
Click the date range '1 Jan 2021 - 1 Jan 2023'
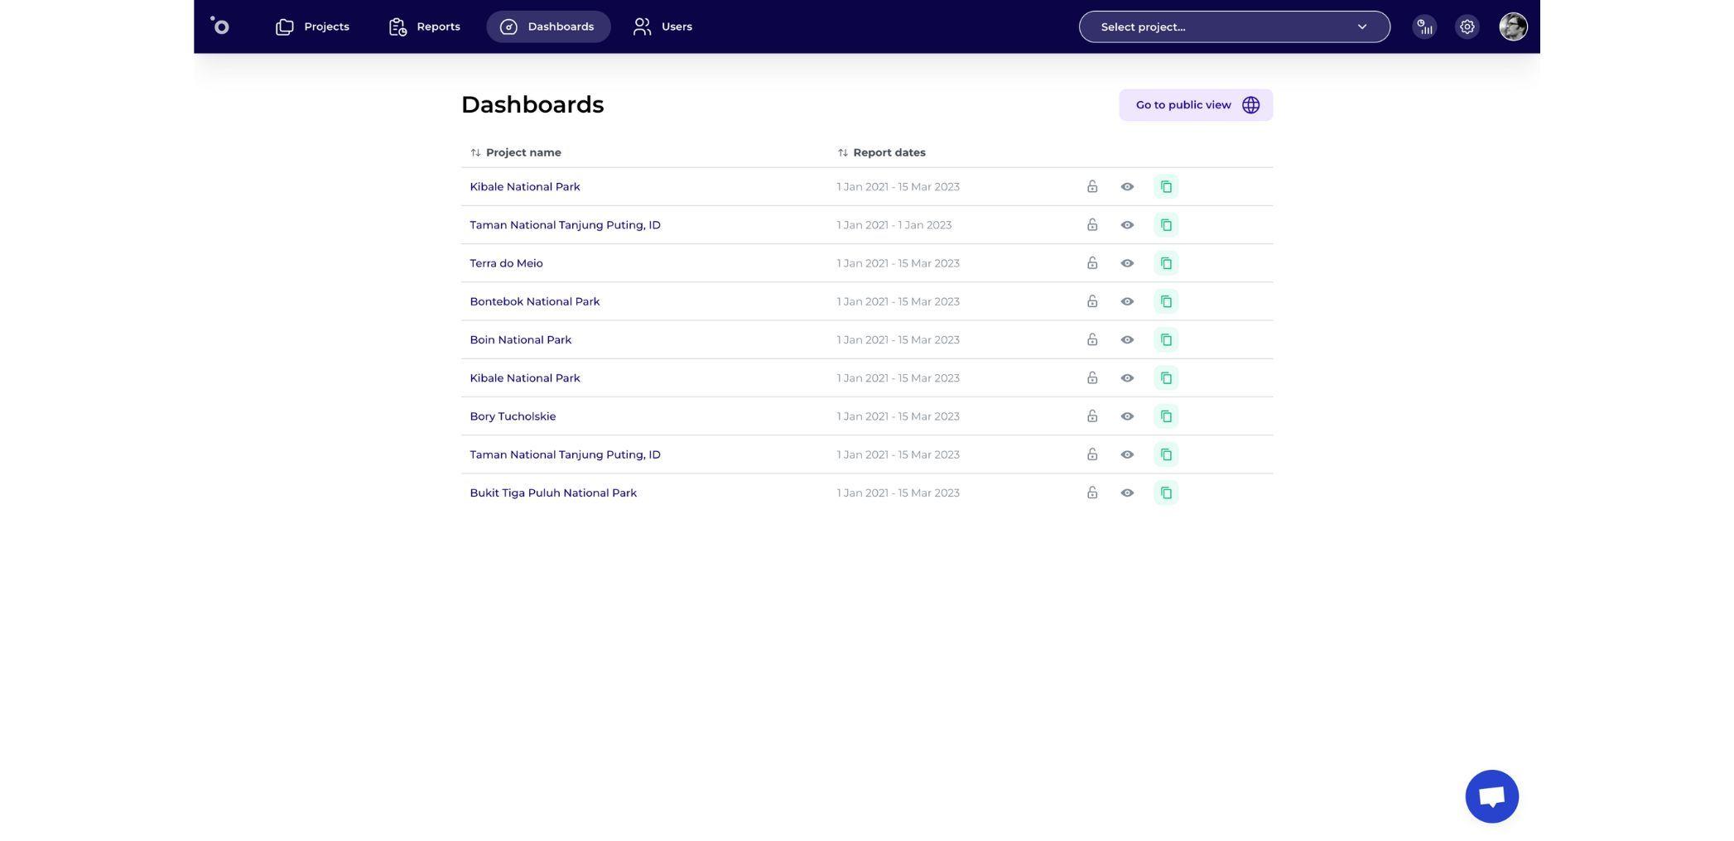pos(893,225)
